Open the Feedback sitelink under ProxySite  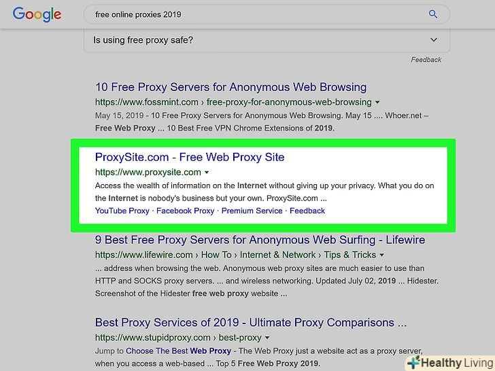(307, 211)
